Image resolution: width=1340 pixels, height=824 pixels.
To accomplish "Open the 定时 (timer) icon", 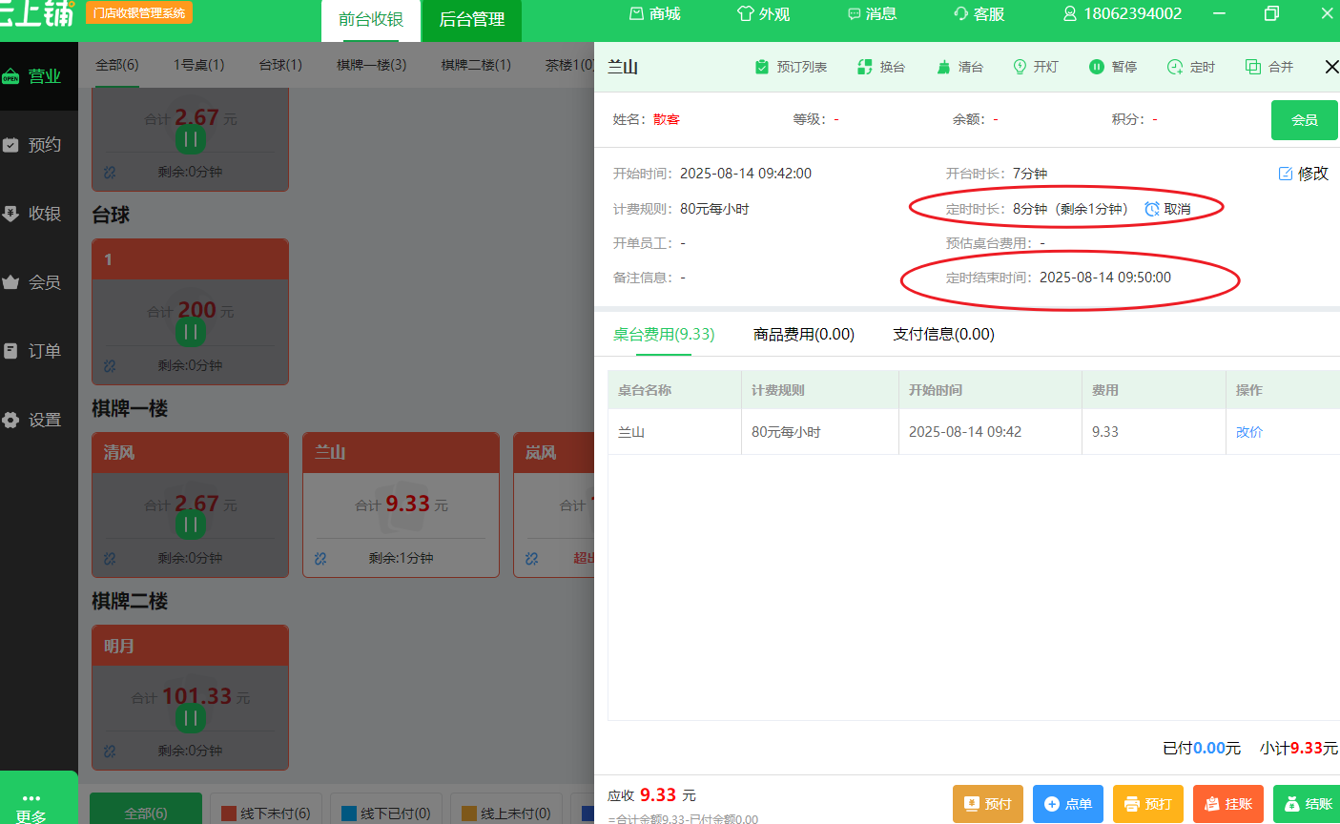I will [1173, 66].
